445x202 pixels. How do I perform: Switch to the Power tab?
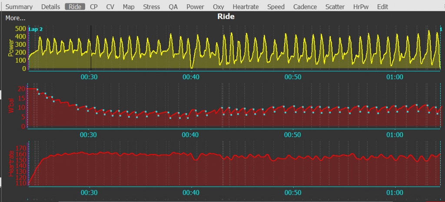click(x=195, y=7)
